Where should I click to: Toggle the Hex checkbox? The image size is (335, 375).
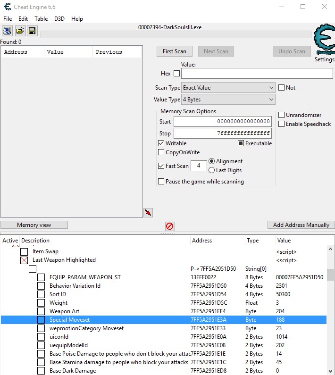point(176,73)
